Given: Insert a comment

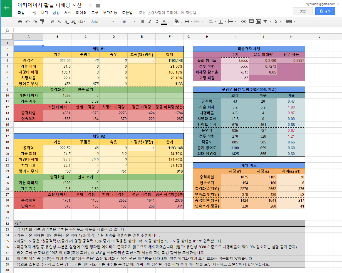Looking at the screenshot, I should tap(251, 22).
